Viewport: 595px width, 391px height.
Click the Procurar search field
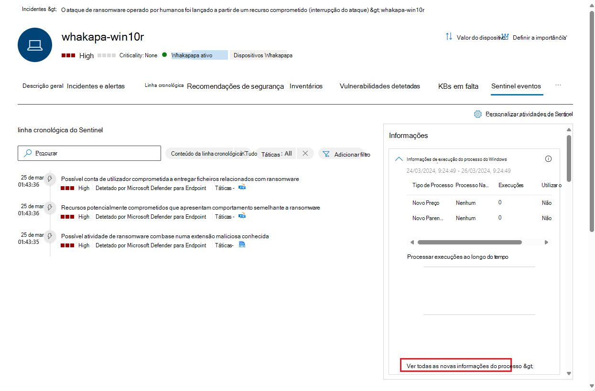coord(89,153)
